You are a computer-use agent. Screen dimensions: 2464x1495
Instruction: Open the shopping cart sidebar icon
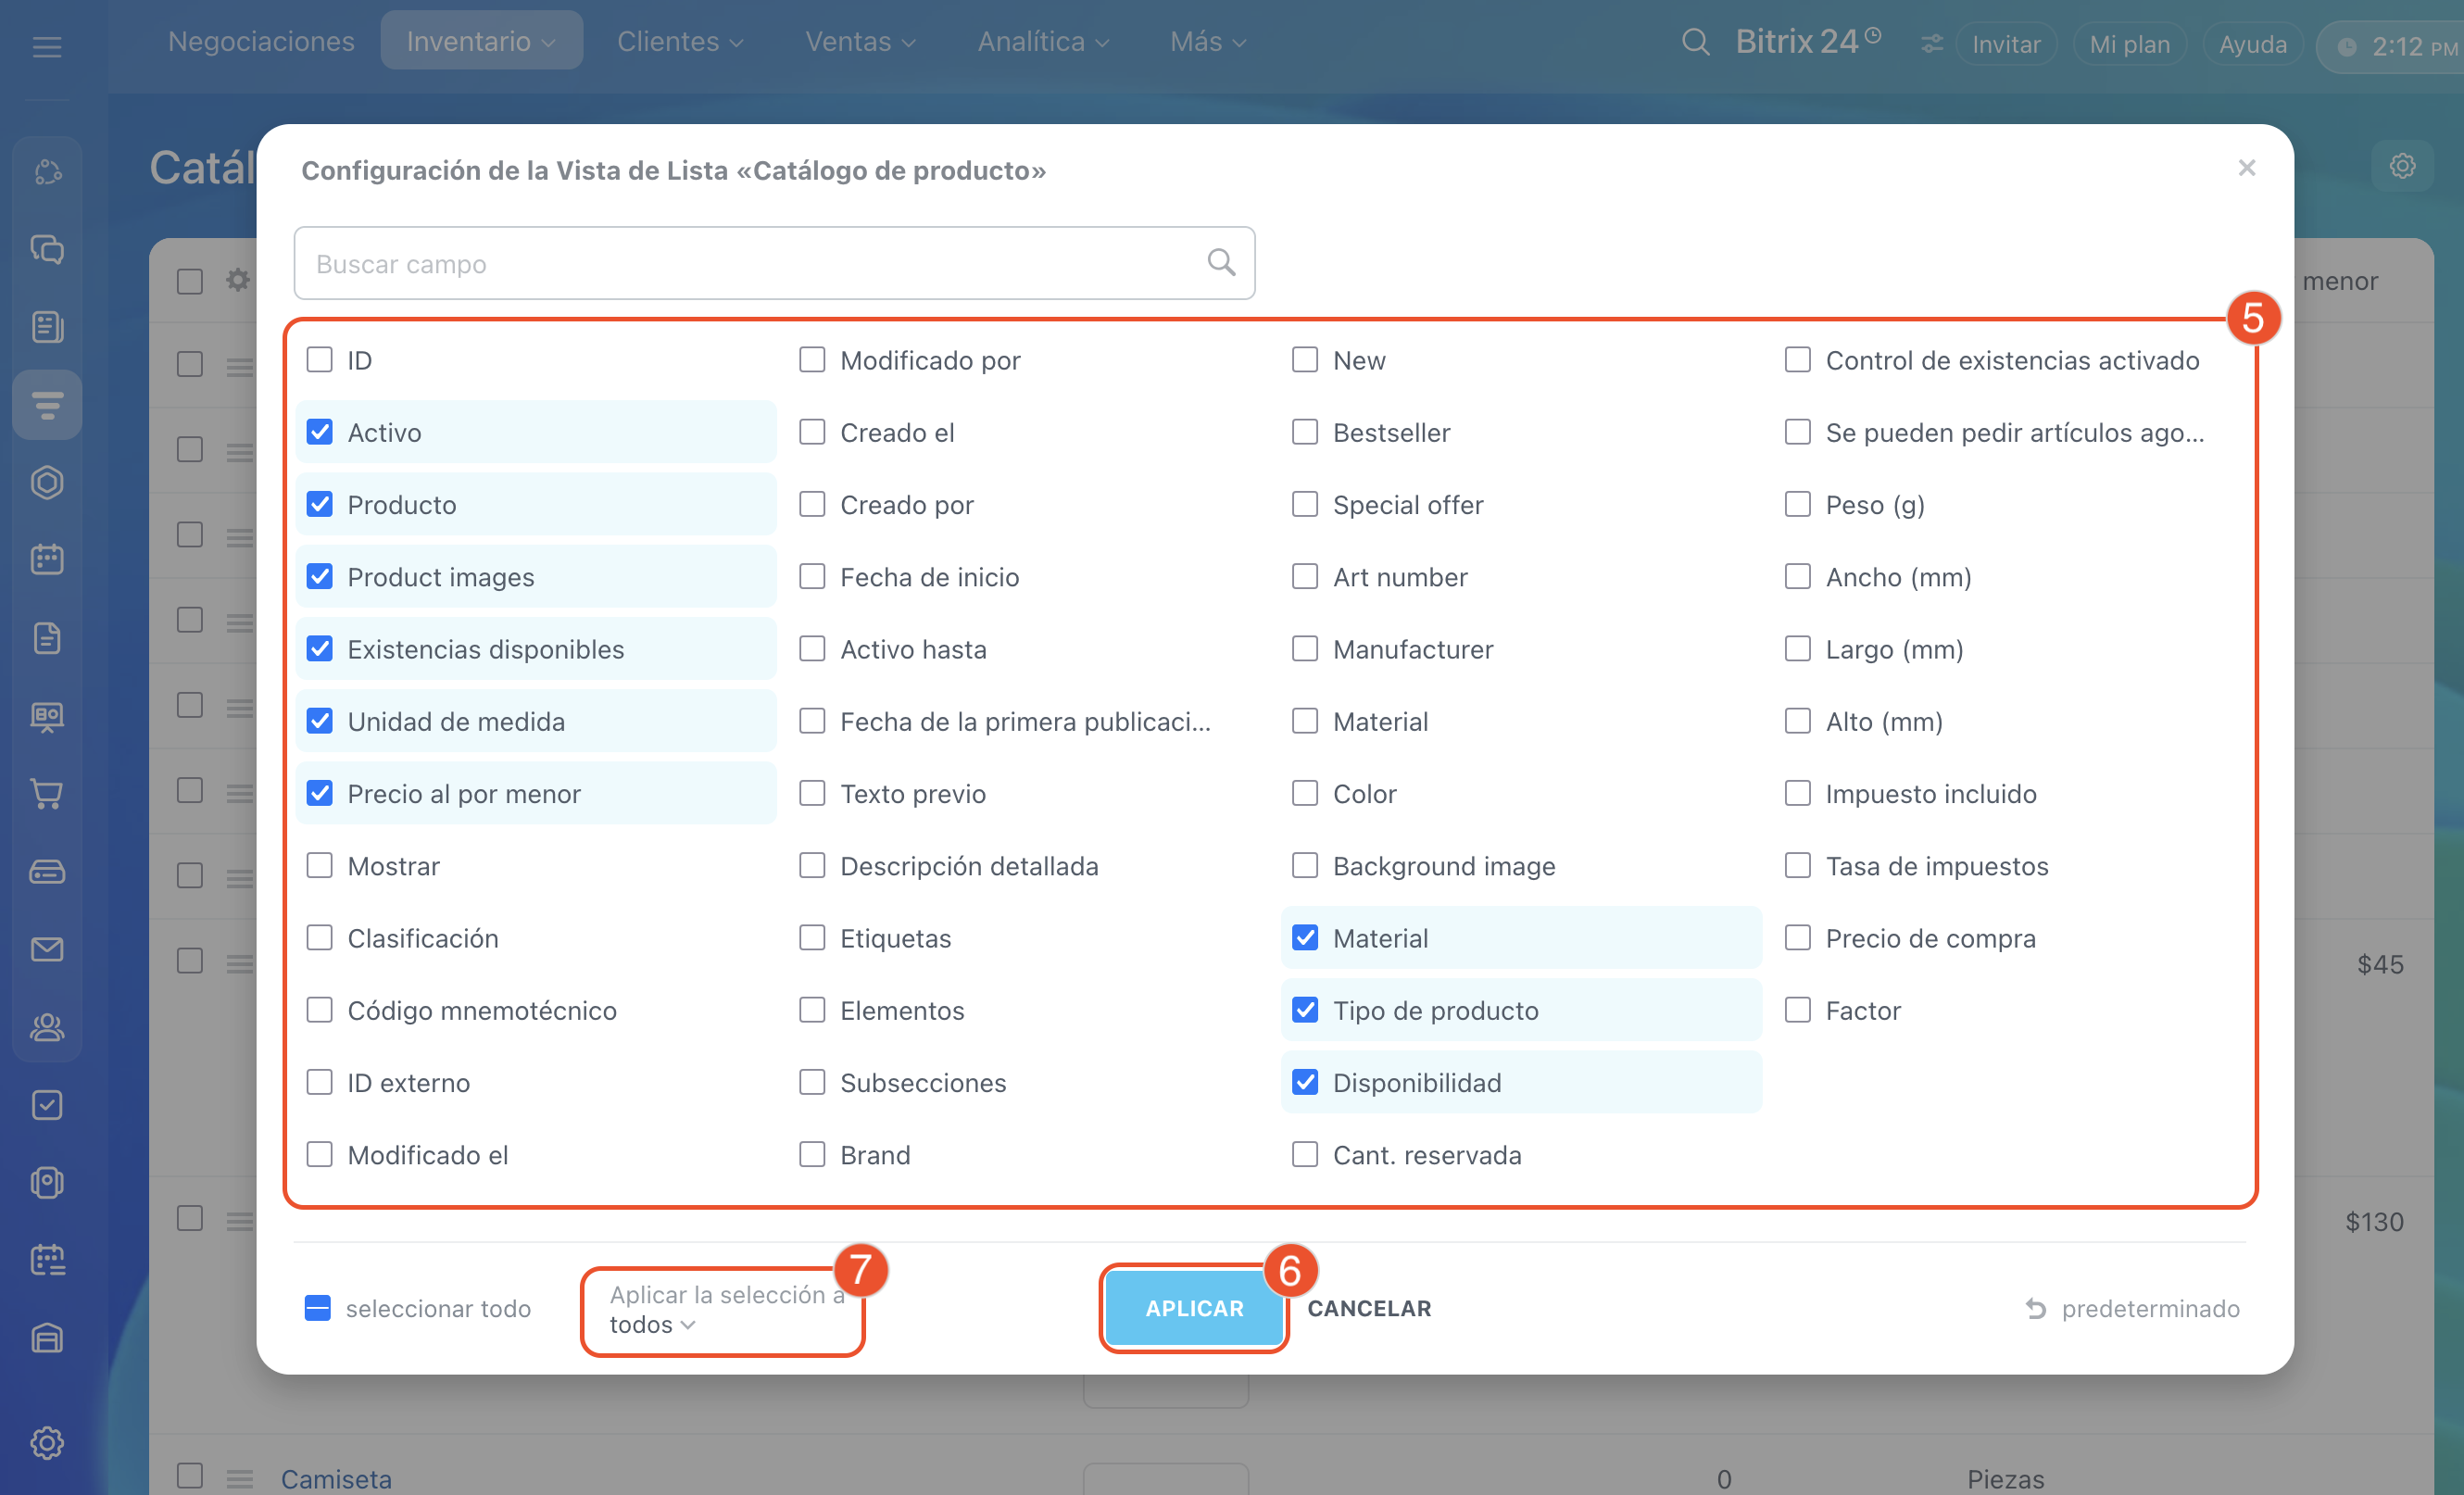(47, 794)
